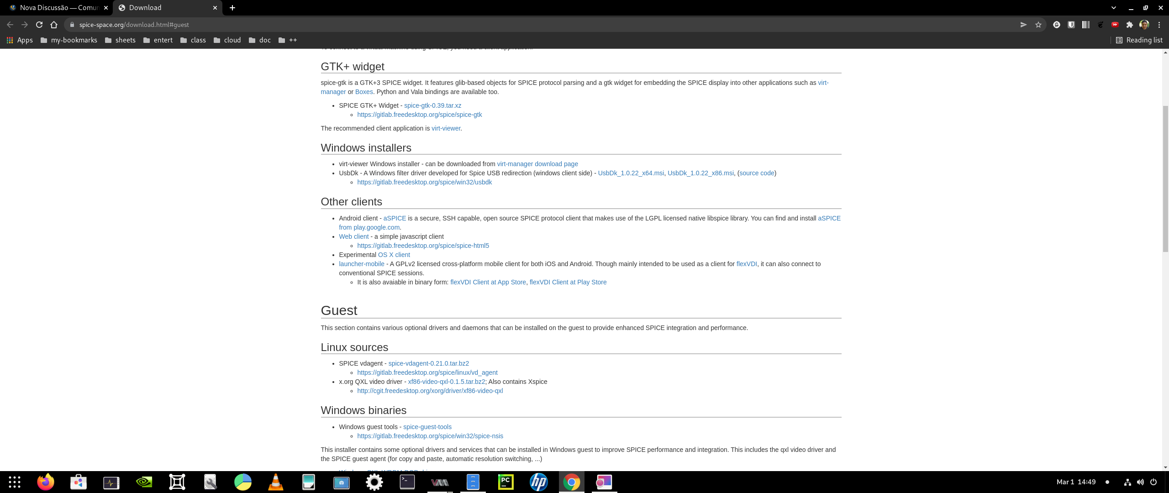This screenshot has height=493, width=1169.
Task: Click the page vertical scrollbar
Action: (x=1165, y=178)
